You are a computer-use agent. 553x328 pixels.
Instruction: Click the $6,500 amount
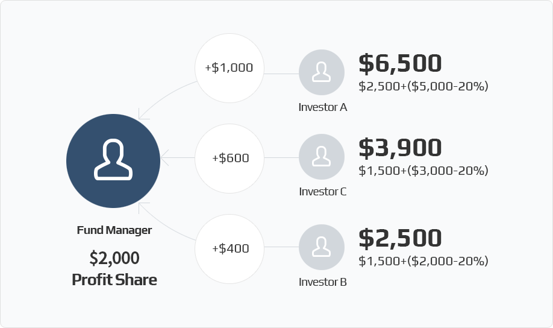click(x=400, y=63)
